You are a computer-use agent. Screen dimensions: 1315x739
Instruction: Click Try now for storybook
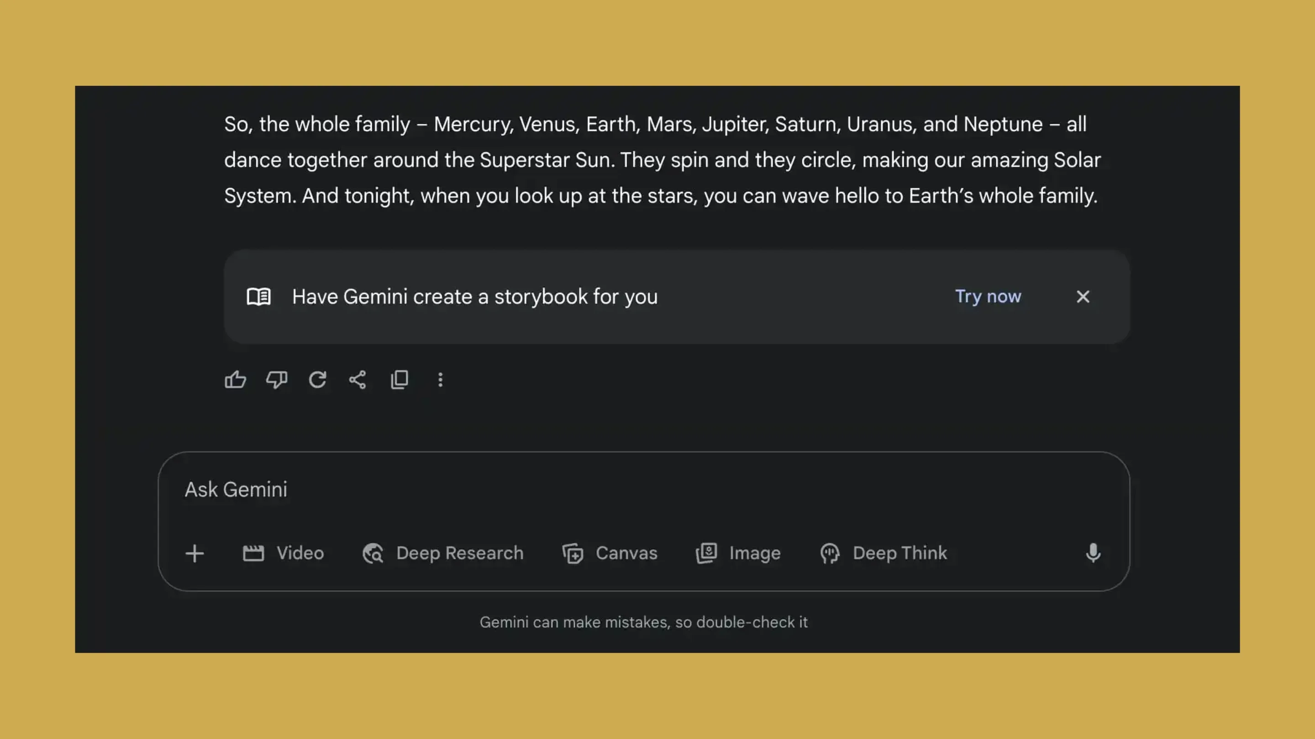coord(988,297)
